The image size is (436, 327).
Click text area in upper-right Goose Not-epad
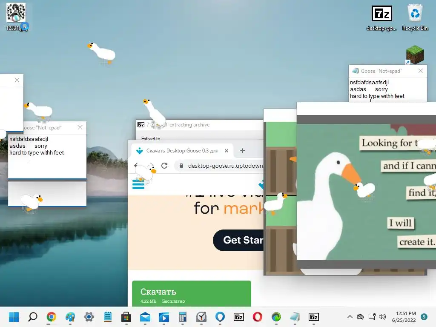point(387,89)
